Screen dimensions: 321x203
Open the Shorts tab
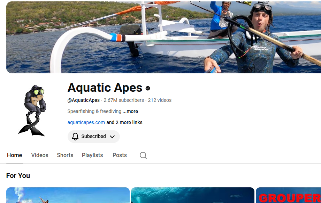tap(65, 155)
